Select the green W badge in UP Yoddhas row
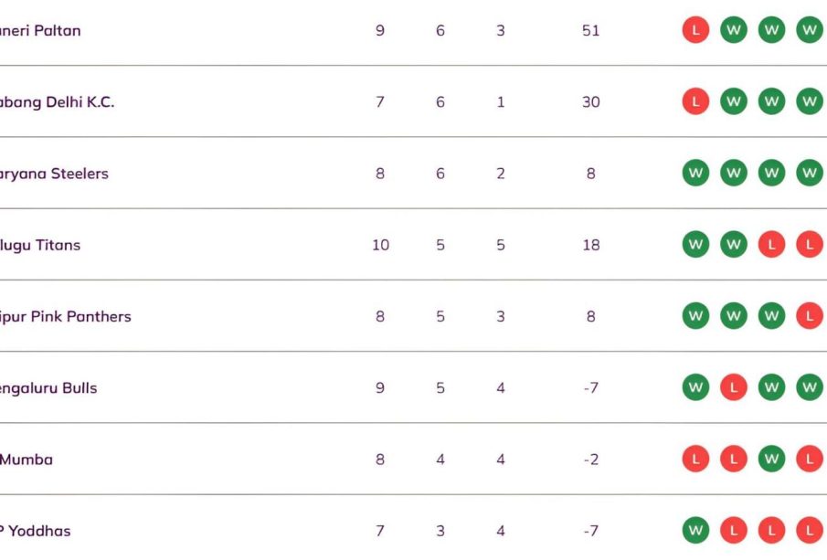The width and height of the screenshot is (827, 560). click(x=695, y=530)
